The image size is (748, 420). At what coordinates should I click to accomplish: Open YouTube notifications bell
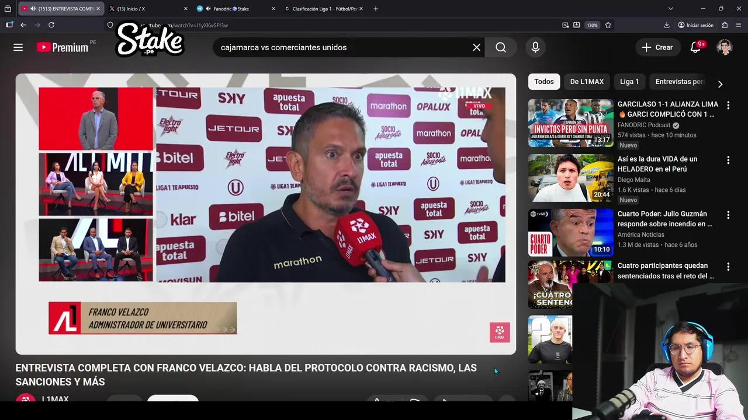(x=695, y=47)
